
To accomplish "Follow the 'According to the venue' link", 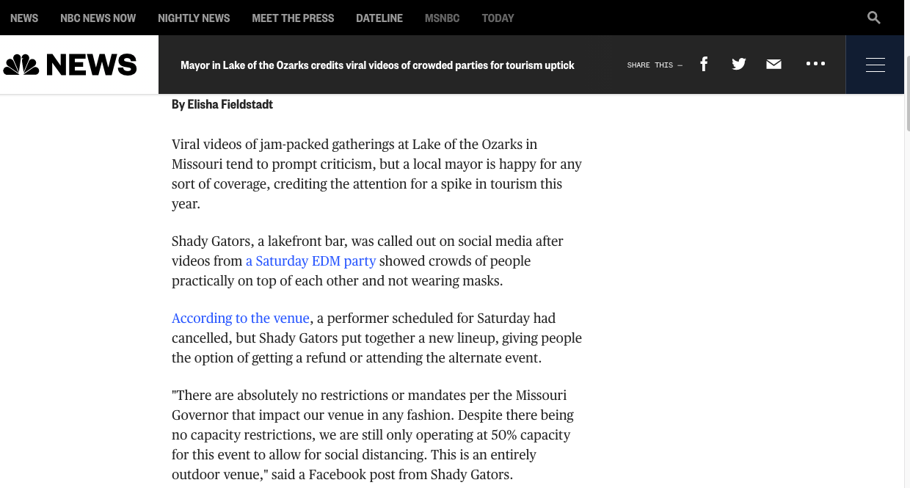I will point(241,318).
